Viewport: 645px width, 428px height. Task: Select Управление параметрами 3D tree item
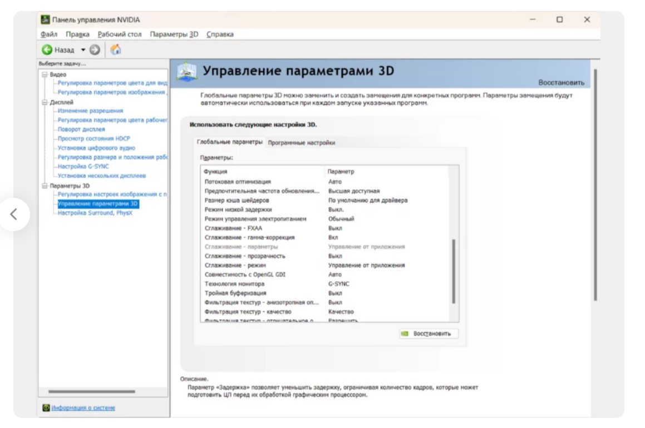tap(98, 204)
